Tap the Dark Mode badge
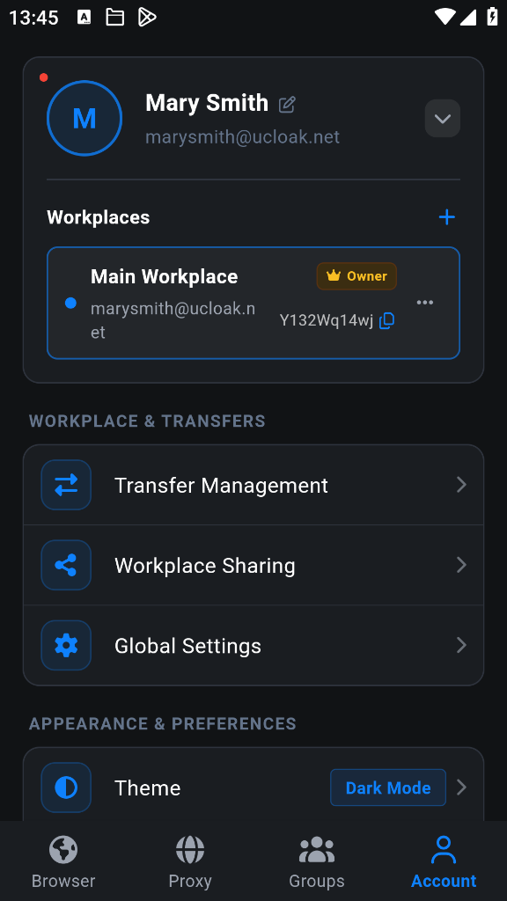Viewport: 507px width, 901px height. coord(388,787)
